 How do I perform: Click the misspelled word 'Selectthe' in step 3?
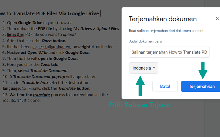[15, 35]
